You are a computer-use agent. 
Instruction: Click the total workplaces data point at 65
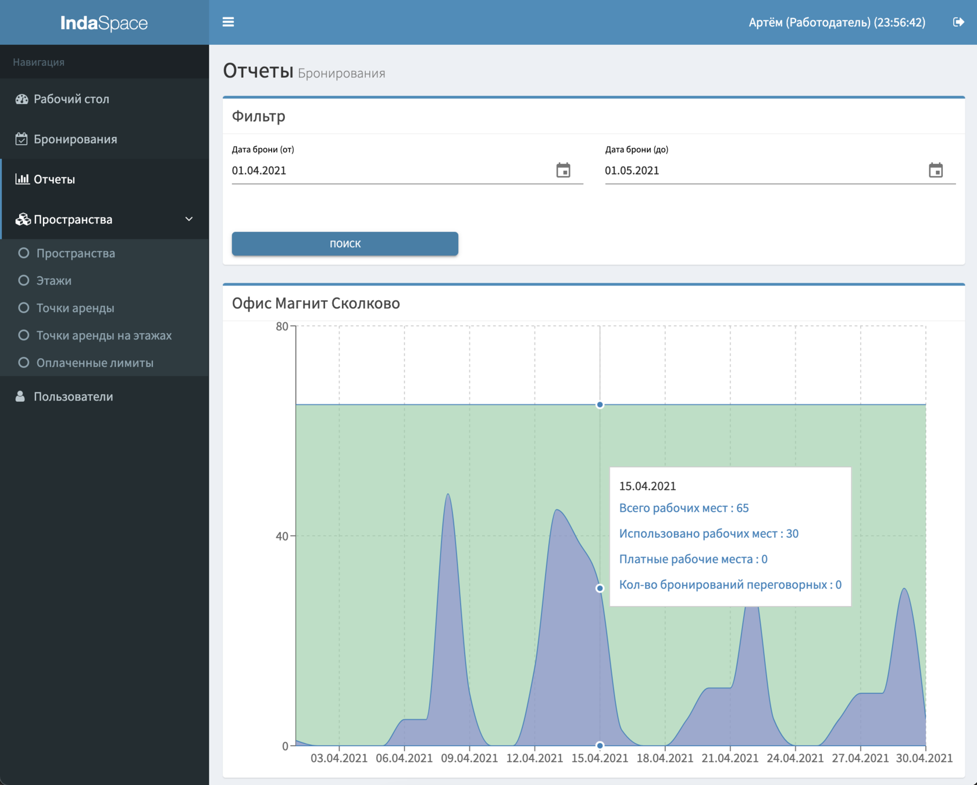[x=600, y=405]
